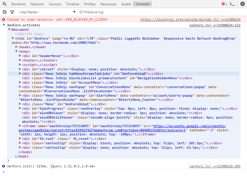Expand the XenForo.activate( log entry
This screenshot has width=247, height=178.
(4, 25)
